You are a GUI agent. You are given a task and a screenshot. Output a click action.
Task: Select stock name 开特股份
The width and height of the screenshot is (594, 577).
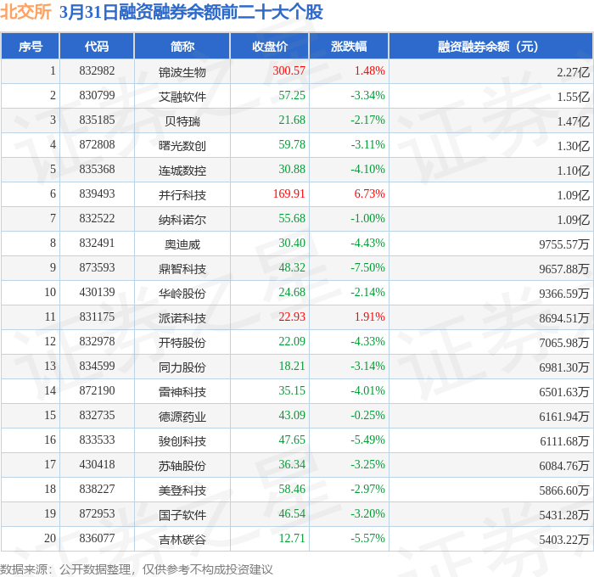point(182,343)
